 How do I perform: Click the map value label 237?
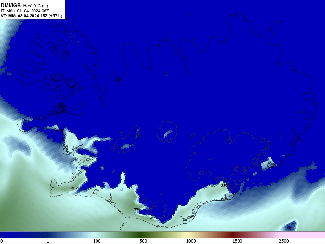coord(224,186)
